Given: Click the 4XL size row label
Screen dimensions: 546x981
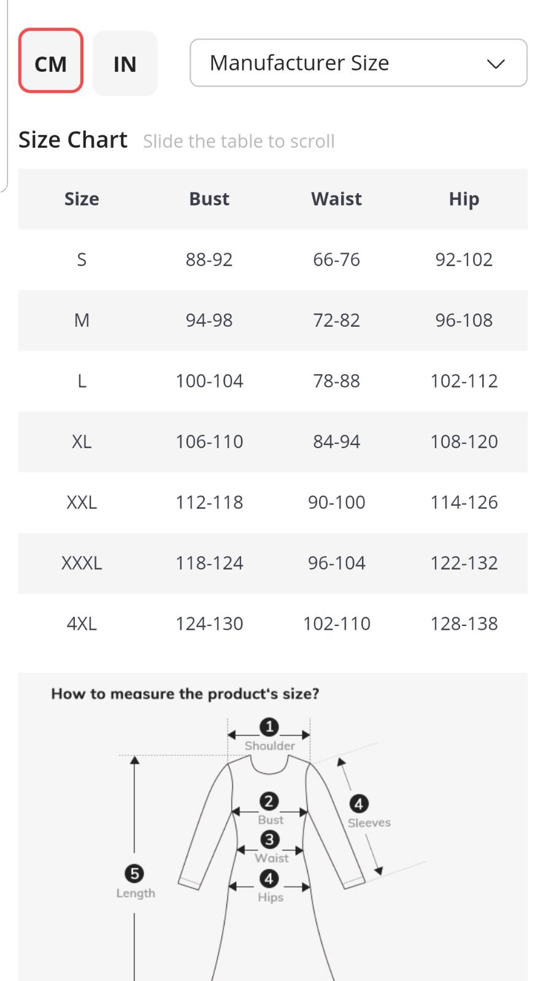Looking at the screenshot, I should 82,624.
